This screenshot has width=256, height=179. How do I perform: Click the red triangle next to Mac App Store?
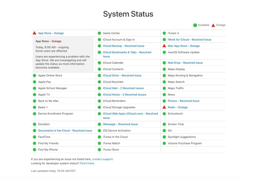click(164, 46)
